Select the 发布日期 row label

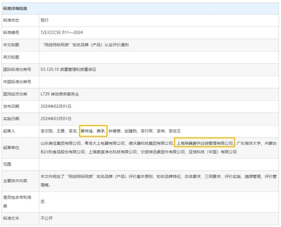pyautogui.click(x=11, y=106)
